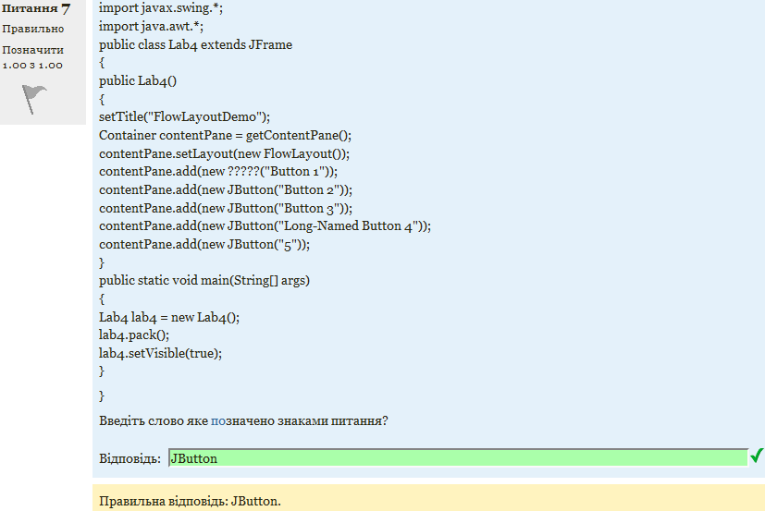Image resolution: width=765 pixels, height=511 pixels.
Task: Click the setLayout(new FlowLayout()) line
Action: click(225, 154)
